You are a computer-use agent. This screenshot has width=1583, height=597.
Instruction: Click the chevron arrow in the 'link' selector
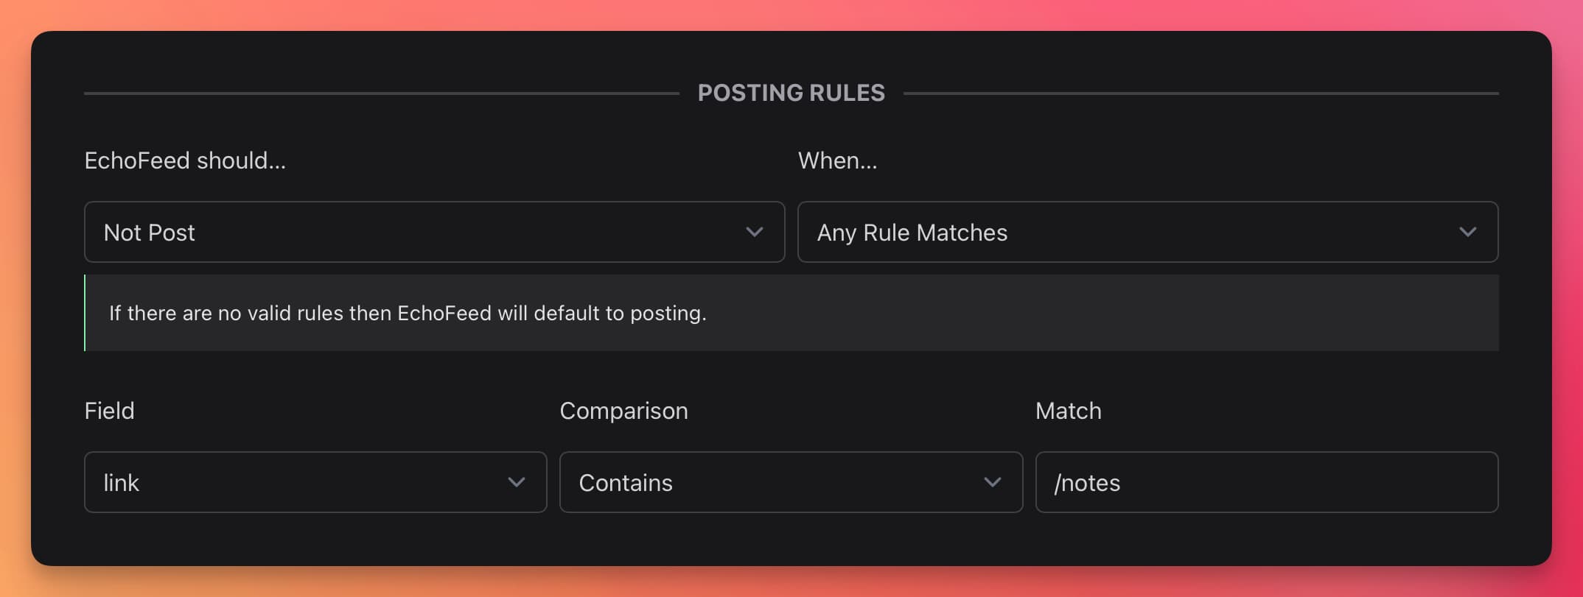pyautogui.click(x=517, y=482)
